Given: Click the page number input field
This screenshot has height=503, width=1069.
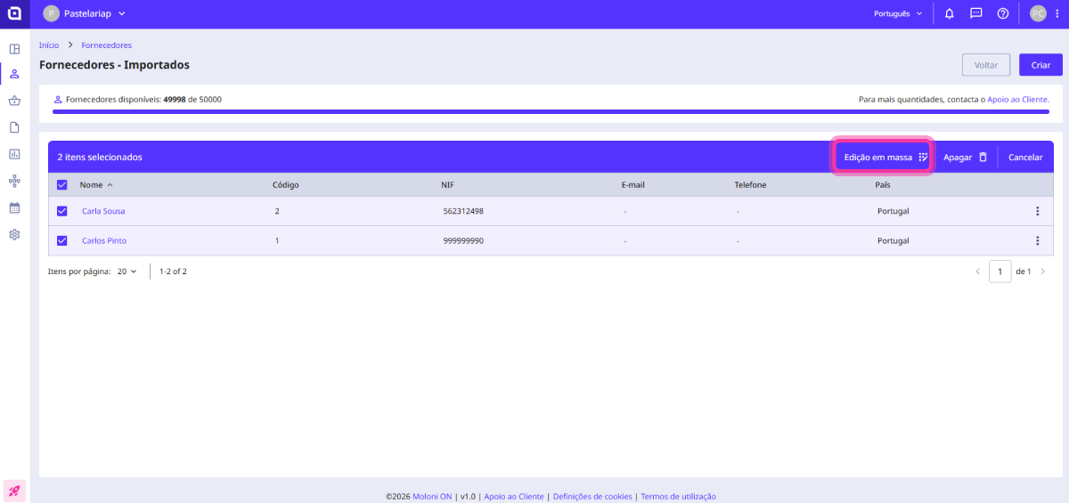Looking at the screenshot, I should [x=1000, y=272].
